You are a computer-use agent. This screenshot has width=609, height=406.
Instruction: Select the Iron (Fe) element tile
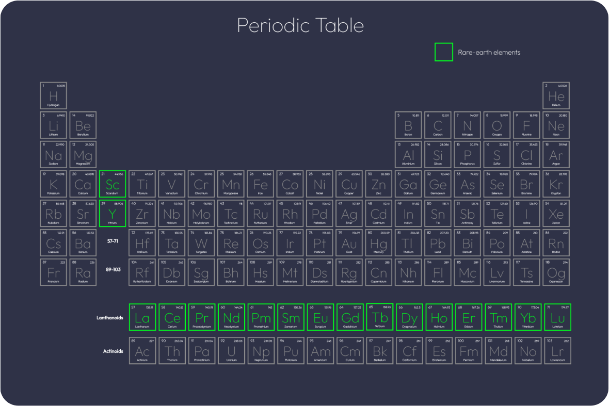[261, 184]
